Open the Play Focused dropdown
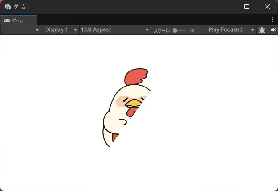The image size is (278, 191). (232, 30)
